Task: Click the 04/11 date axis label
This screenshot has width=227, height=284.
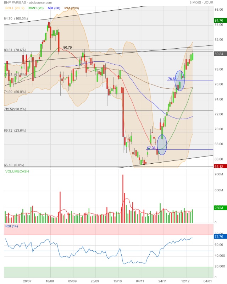Action: coord(140,281)
